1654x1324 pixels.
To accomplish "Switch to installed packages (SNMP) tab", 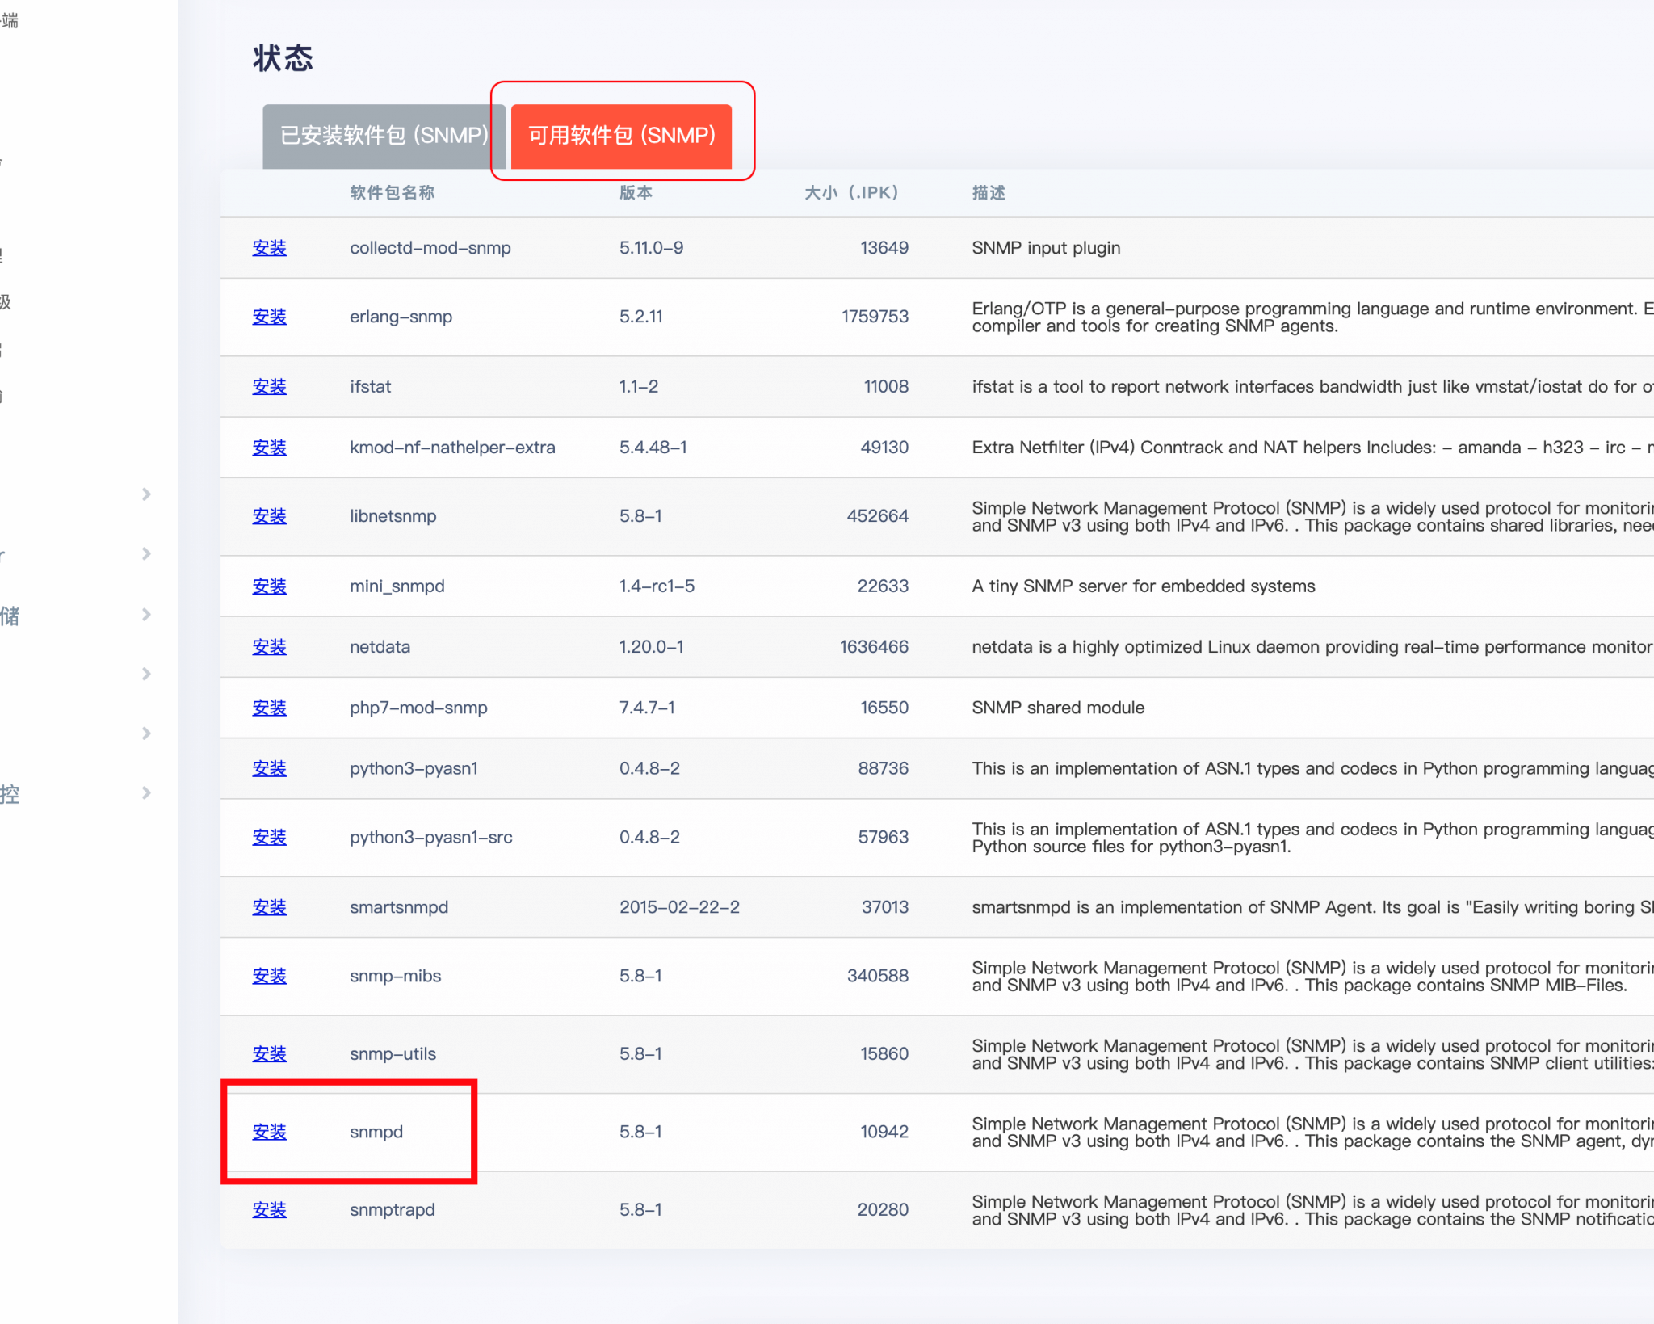I will 384,135.
